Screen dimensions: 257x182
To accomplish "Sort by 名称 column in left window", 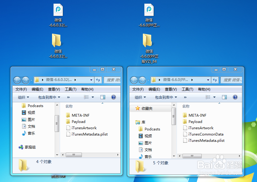I will click(69, 106).
